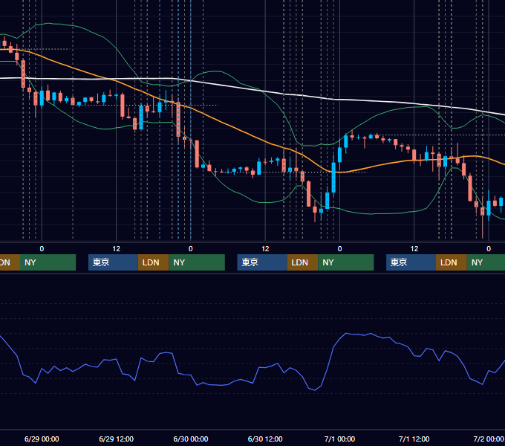
Task: Click hour label 0 above 7/2 00:00
Action: [x=489, y=249]
